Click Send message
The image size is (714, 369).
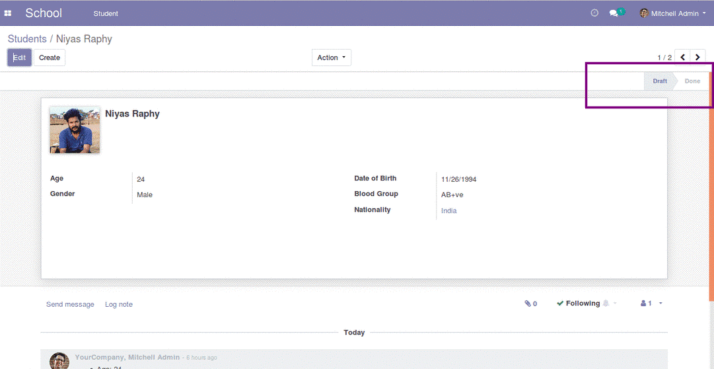[x=70, y=304]
